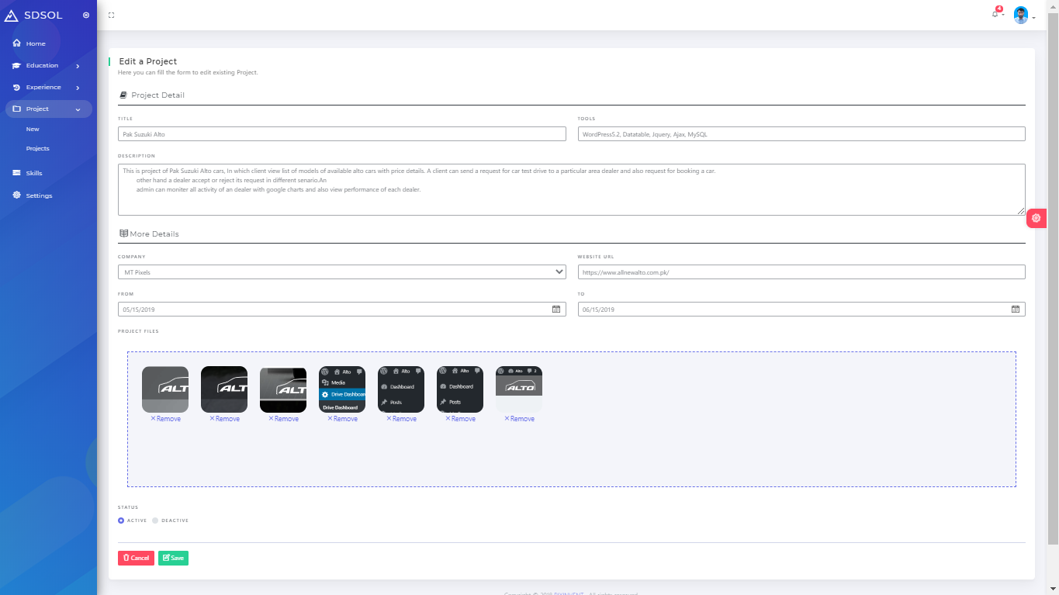Remove the third project file
This screenshot has height=595, width=1059.
tap(283, 419)
